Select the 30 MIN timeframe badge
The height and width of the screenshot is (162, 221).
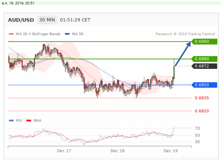tap(47, 20)
